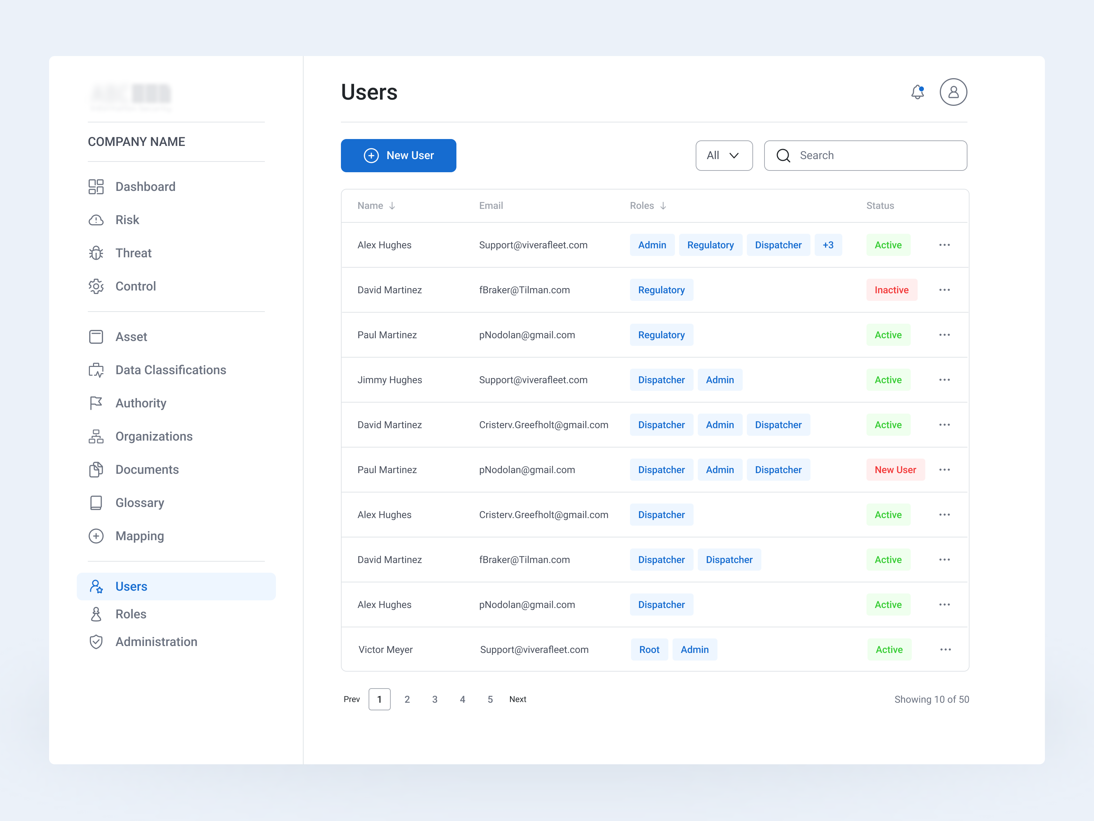
Task: Click the Organizations hierarchy icon
Action: click(96, 436)
